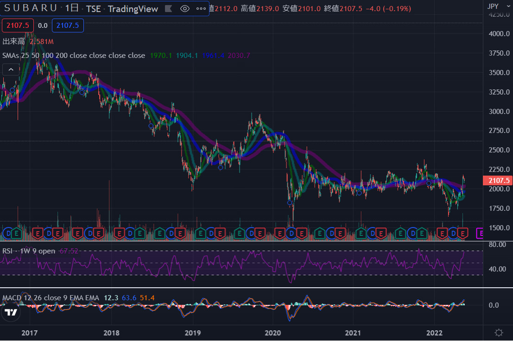513x341 pixels.
Task: Click the 2018 label on time axis
Action: 112,333
